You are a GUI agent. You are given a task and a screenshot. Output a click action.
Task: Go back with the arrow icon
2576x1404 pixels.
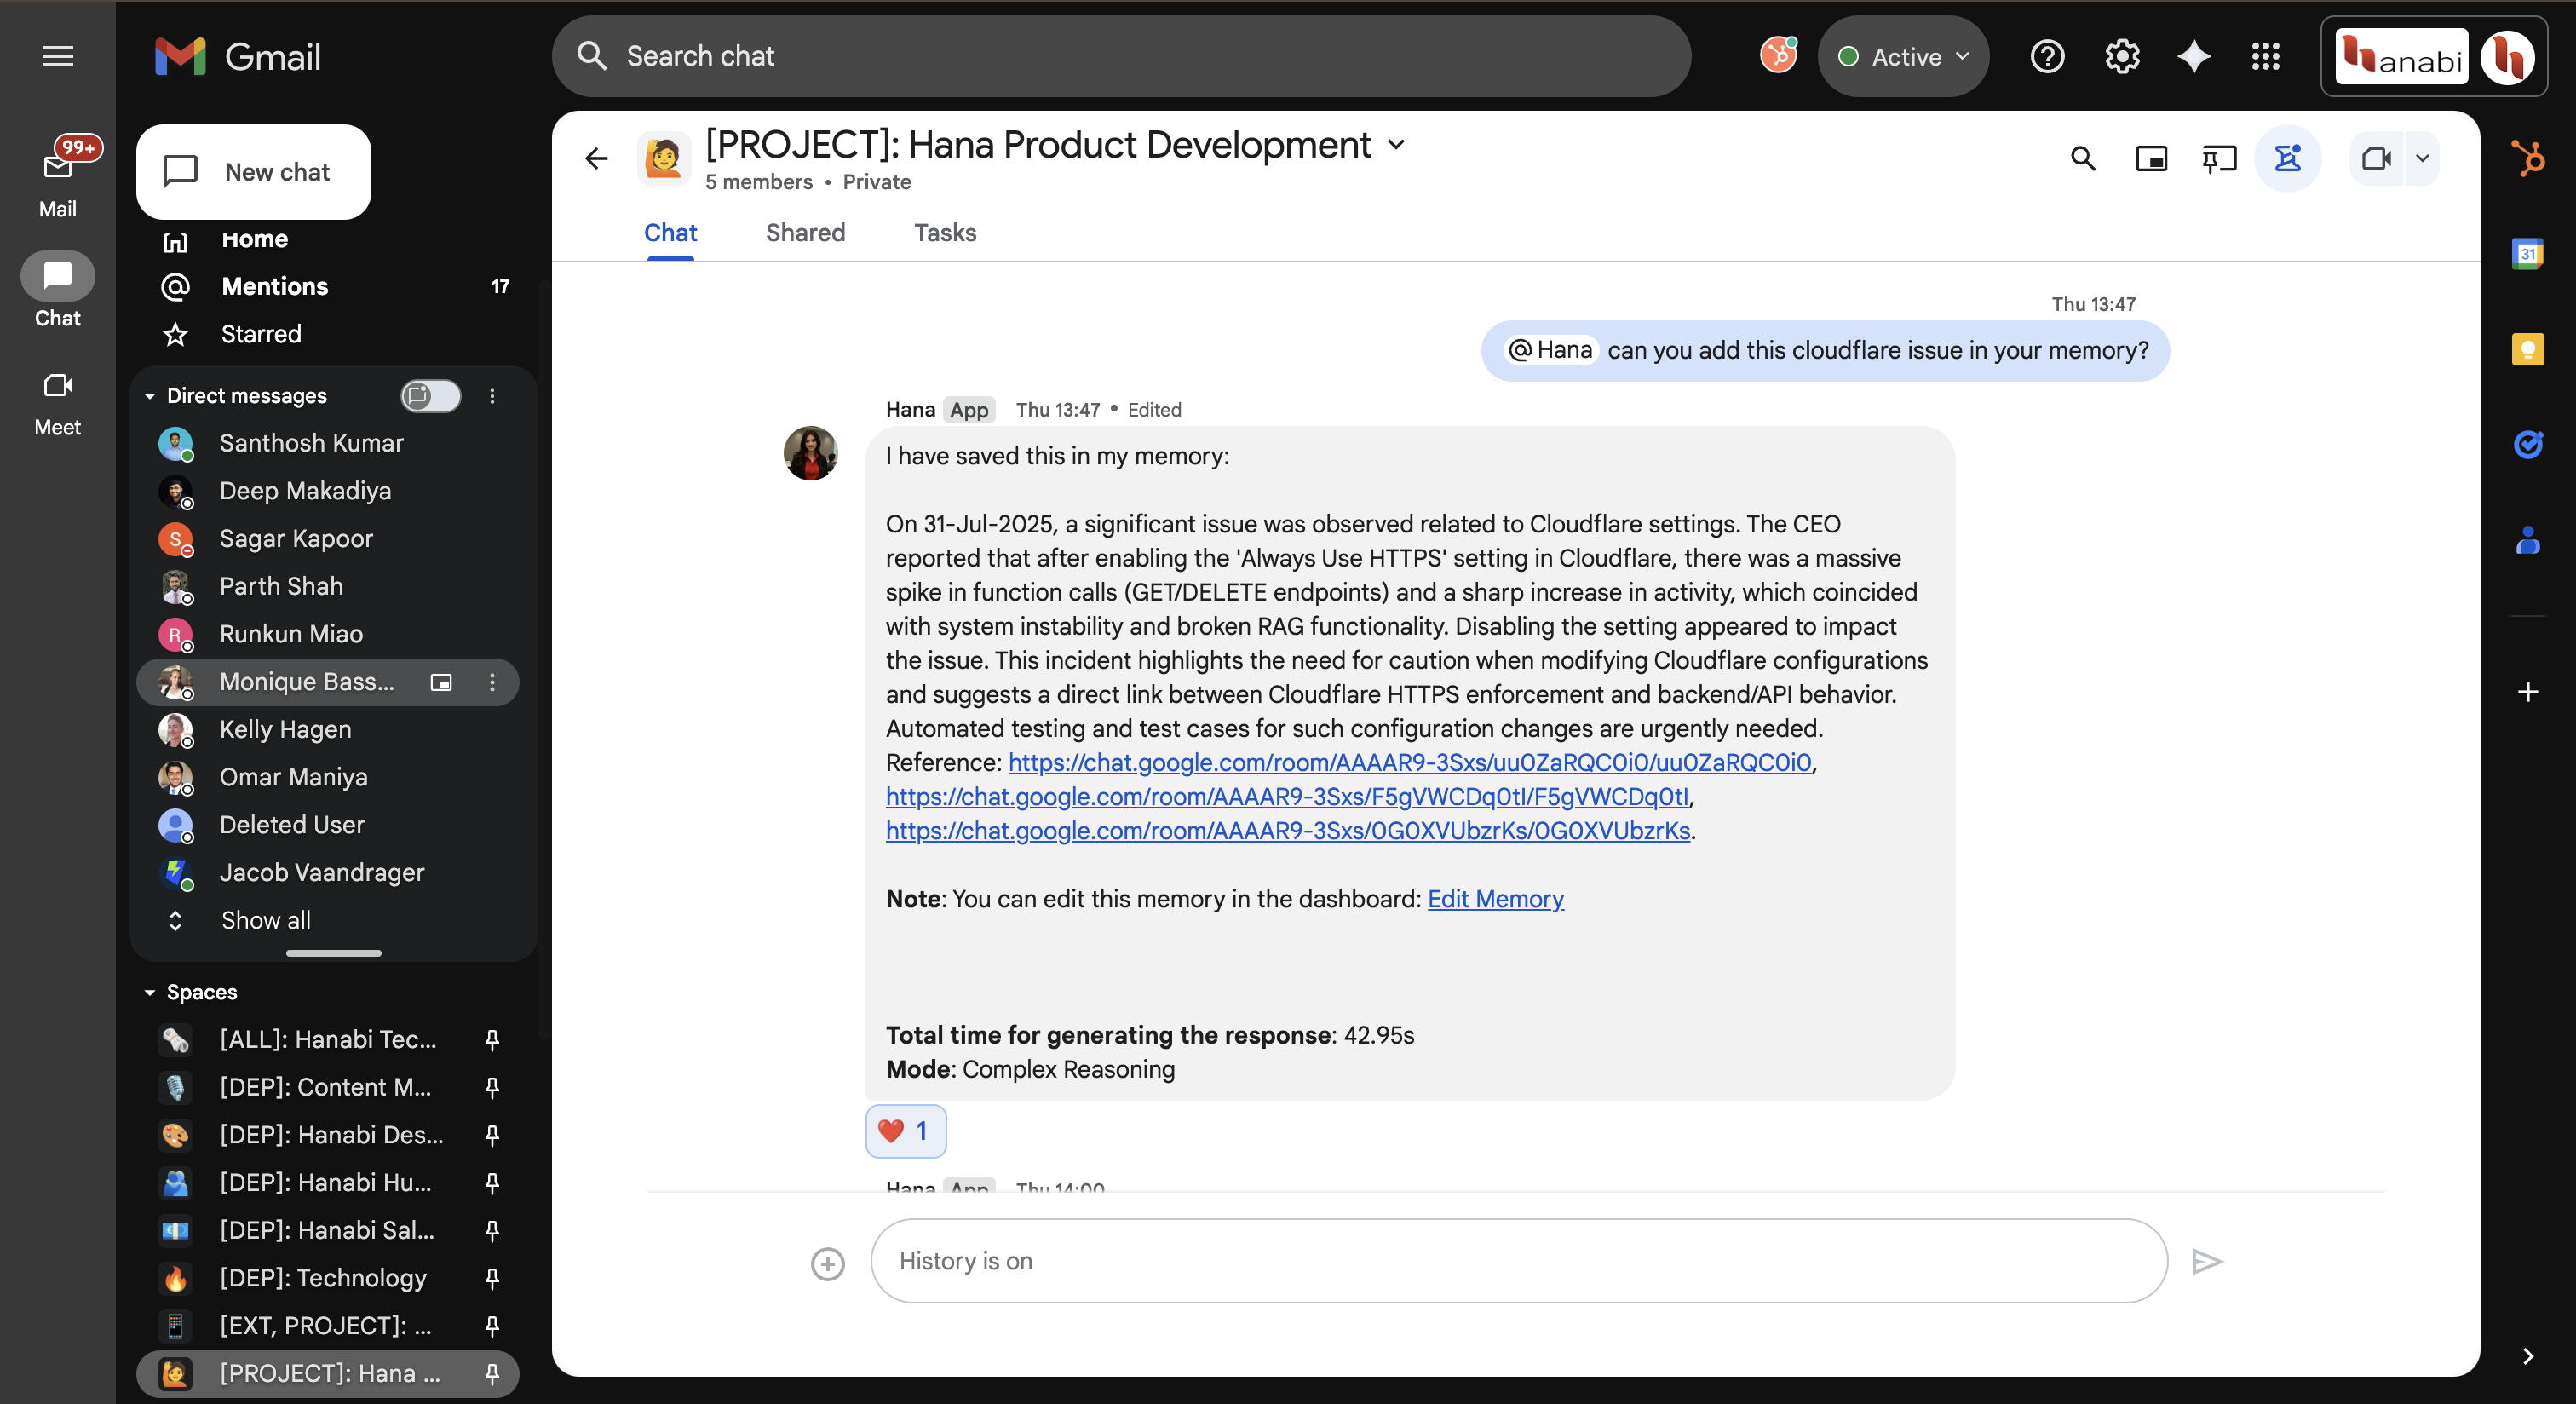(x=596, y=158)
